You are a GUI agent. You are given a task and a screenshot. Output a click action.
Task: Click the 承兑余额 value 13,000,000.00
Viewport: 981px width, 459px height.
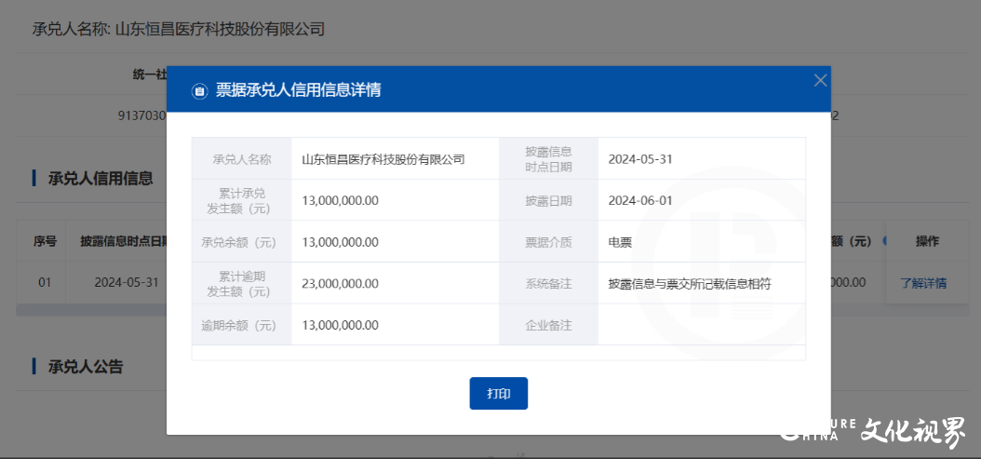coord(340,242)
